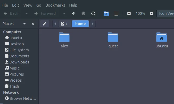Click the Back navigation button
This screenshot has height=104, width=174.
pos(11,13)
